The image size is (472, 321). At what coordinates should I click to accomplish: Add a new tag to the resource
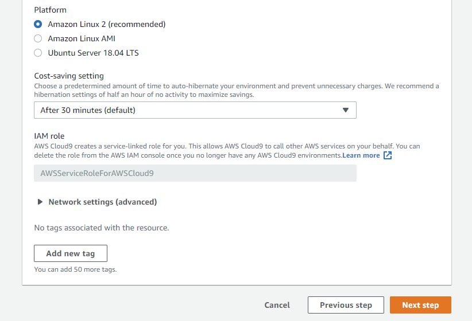71,253
